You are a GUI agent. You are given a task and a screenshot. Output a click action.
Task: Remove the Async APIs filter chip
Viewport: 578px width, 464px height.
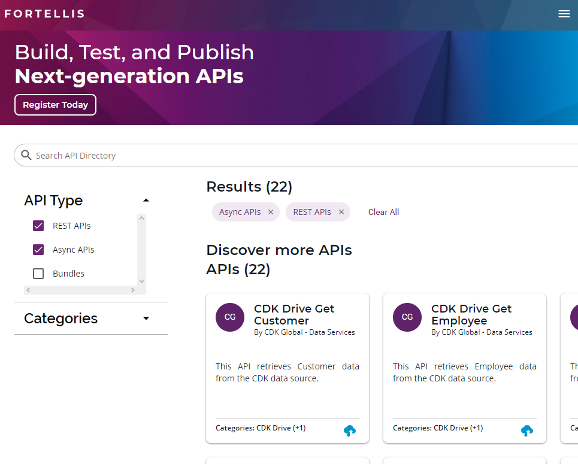pyautogui.click(x=271, y=212)
